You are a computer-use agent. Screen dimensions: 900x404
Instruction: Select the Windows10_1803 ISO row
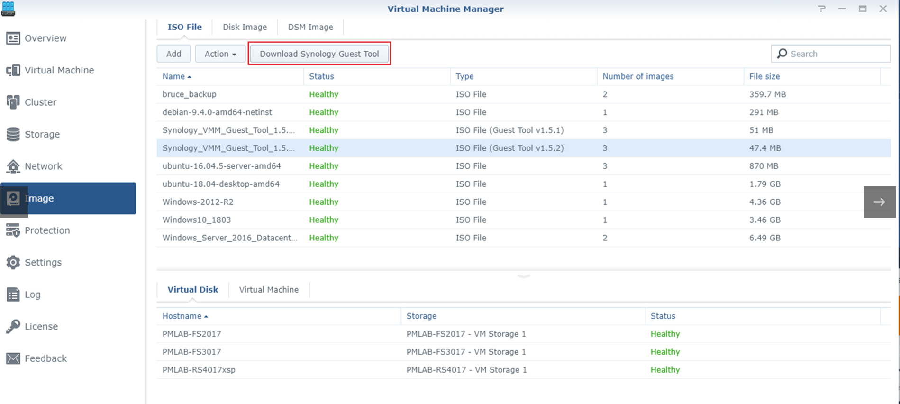pyautogui.click(x=197, y=220)
